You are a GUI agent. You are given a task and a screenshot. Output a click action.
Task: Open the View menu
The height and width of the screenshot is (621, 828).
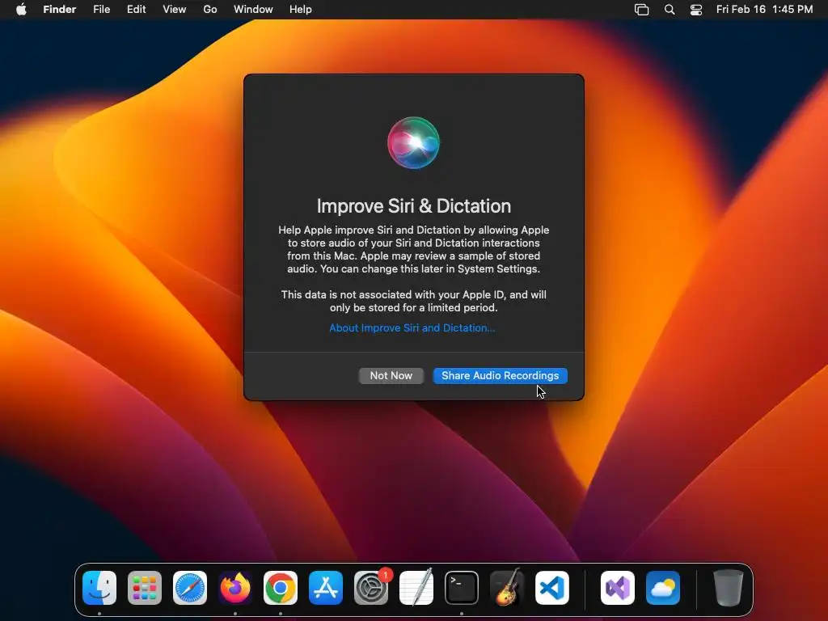pyautogui.click(x=175, y=10)
